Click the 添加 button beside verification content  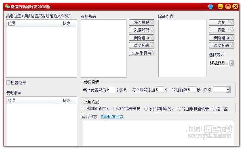coord(221,23)
